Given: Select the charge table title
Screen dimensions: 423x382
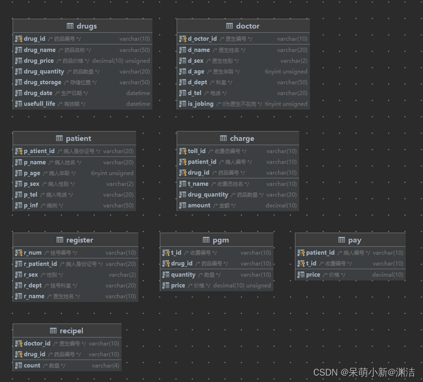Looking at the screenshot, I should [x=242, y=139].
